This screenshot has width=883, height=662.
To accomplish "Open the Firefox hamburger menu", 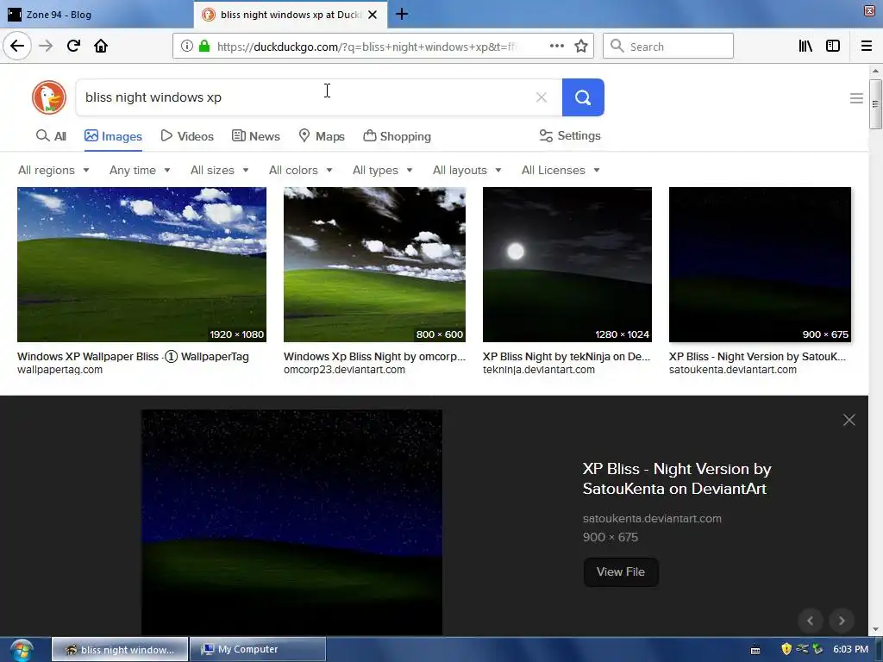I will 867,47.
